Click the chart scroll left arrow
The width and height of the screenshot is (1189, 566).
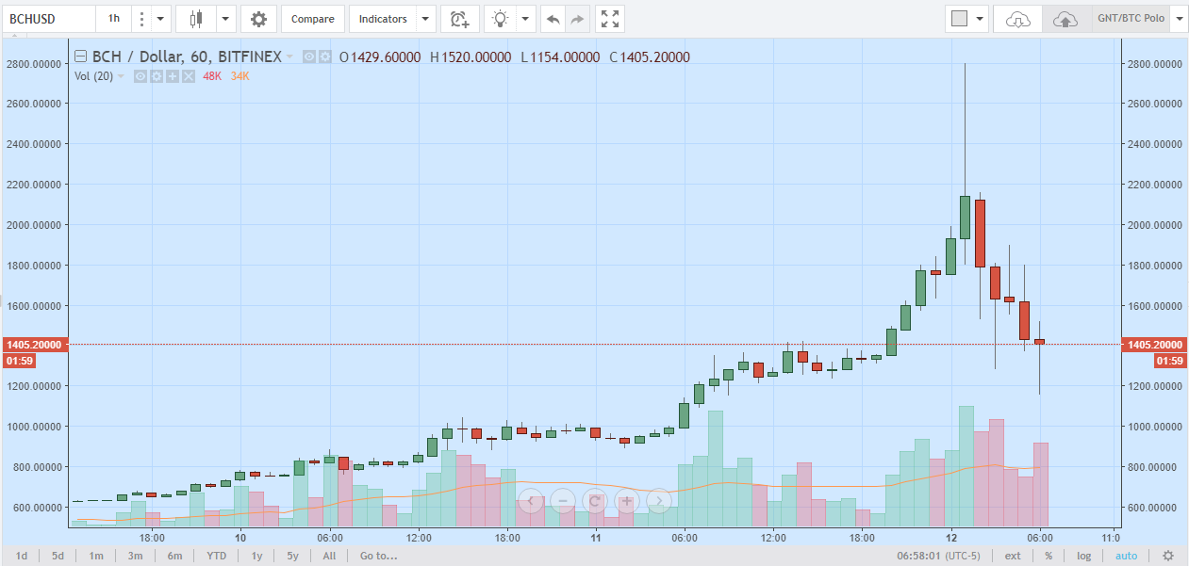pos(531,501)
